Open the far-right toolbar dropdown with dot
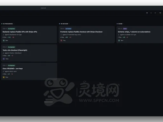The width and height of the screenshot is (163, 122). (x=161, y=13)
